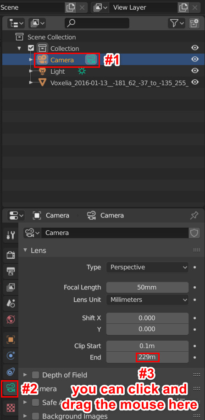Click the new collection icon in outliner
Image resolution: width=205 pixels, height=420 pixels.
(x=194, y=23)
